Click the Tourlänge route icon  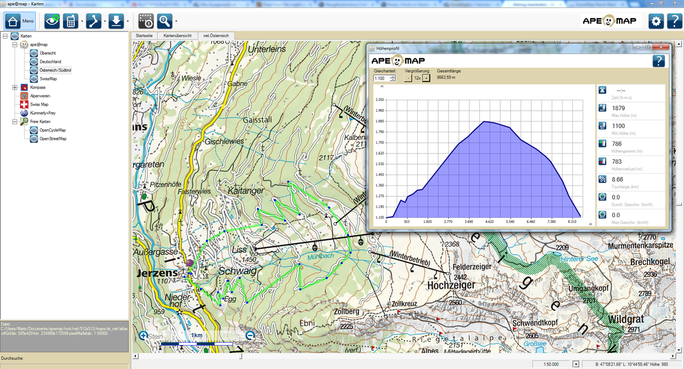click(x=603, y=179)
